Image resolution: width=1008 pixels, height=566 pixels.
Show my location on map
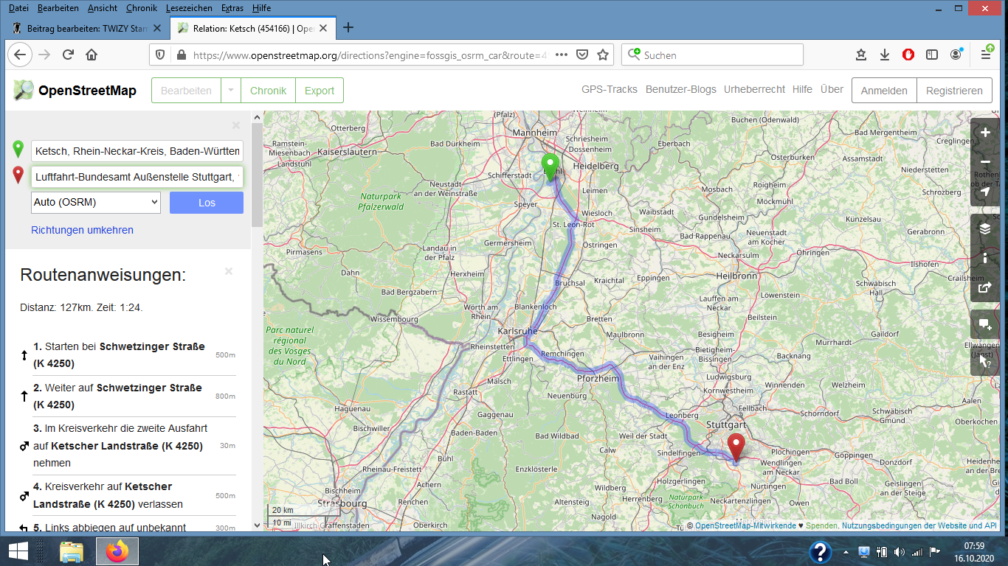[985, 192]
